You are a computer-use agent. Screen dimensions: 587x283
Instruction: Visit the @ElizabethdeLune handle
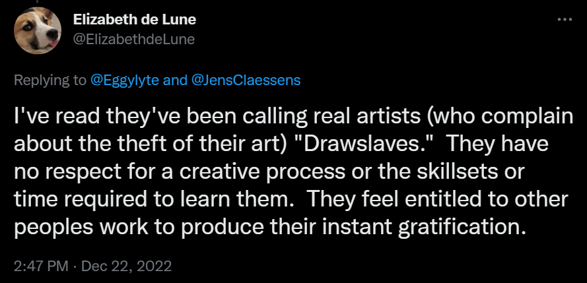point(133,40)
